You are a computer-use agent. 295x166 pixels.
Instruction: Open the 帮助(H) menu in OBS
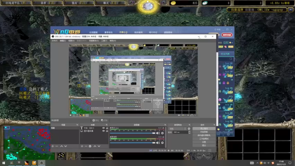click(x=113, y=41)
